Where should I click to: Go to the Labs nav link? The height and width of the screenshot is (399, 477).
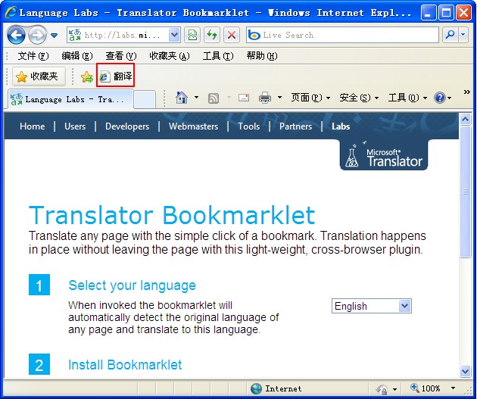tap(341, 126)
